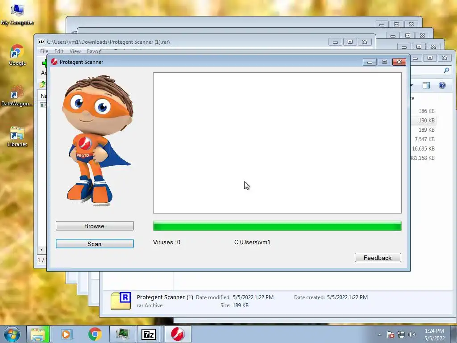Click the C:\Users\vm1 path label

pyautogui.click(x=252, y=242)
